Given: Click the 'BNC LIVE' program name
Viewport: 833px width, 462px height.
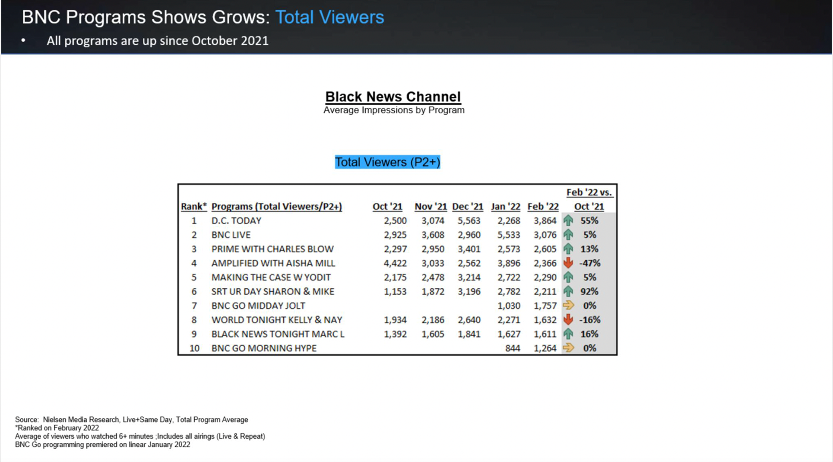Looking at the screenshot, I should point(231,235).
